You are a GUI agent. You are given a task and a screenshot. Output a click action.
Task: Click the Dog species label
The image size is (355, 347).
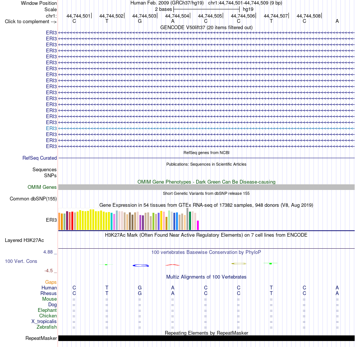coord(52,305)
